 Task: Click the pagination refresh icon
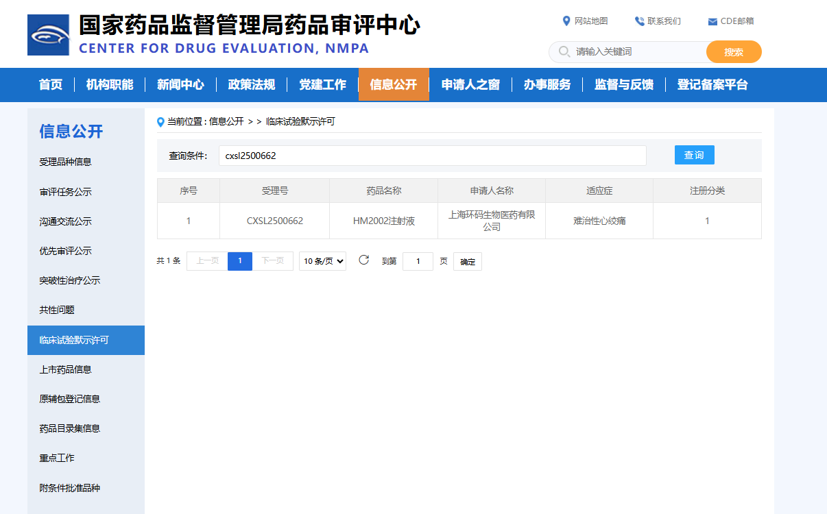coord(364,260)
